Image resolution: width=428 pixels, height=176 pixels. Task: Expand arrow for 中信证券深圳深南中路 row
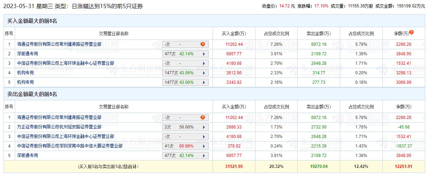pos(203,146)
